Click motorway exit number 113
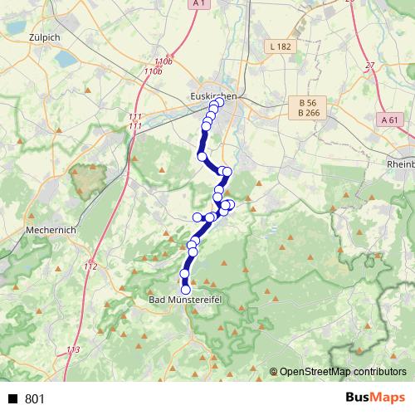The height and width of the screenshot is (415, 415). click(73, 349)
